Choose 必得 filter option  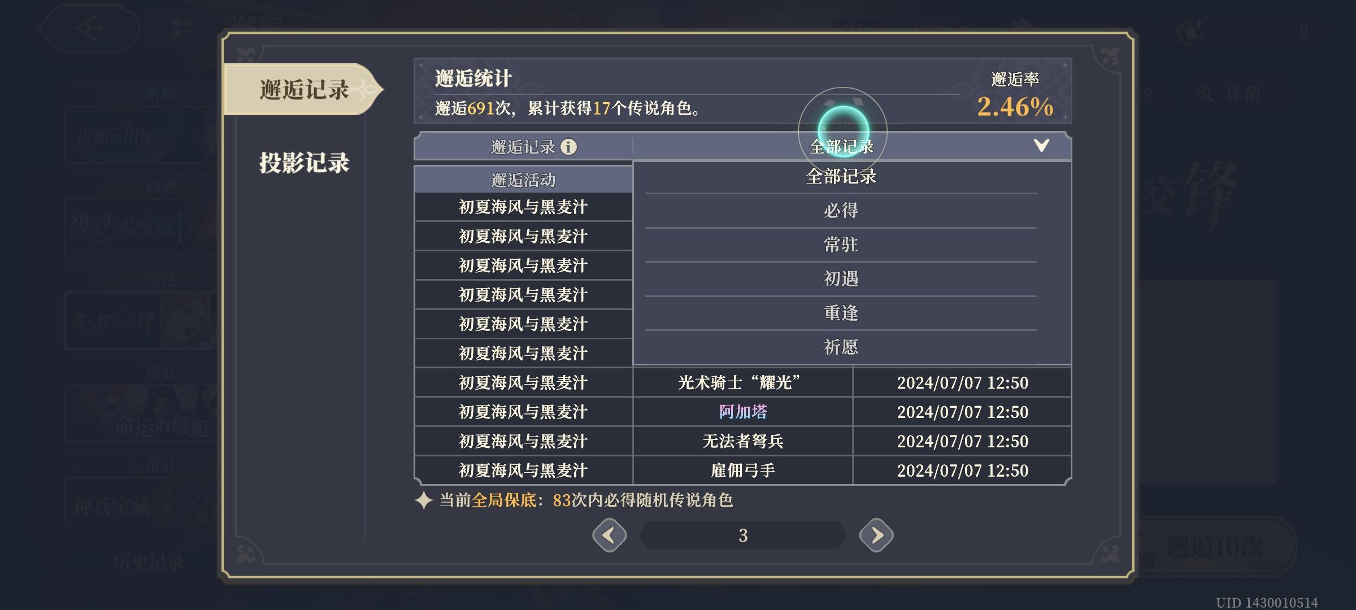pos(841,211)
